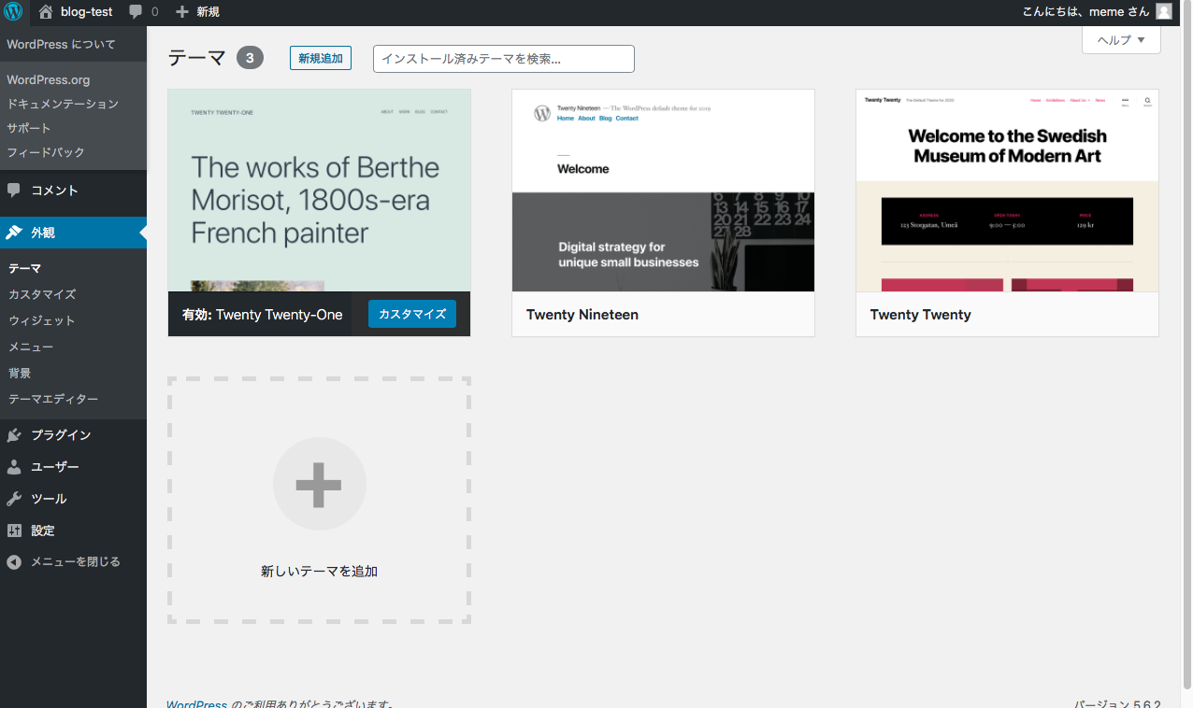This screenshot has width=1193, height=708.
Task: Click the プラグイン label in the sidebar
Action: [x=61, y=435]
